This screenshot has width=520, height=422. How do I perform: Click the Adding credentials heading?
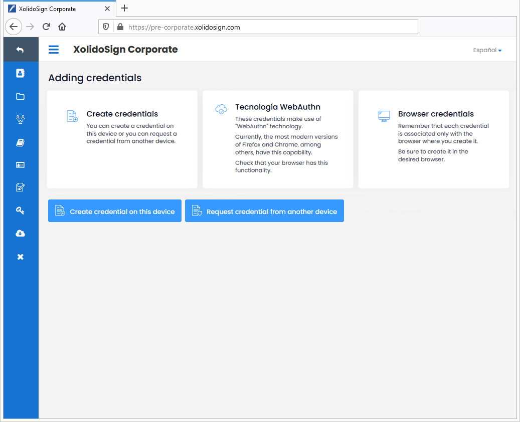coord(95,78)
